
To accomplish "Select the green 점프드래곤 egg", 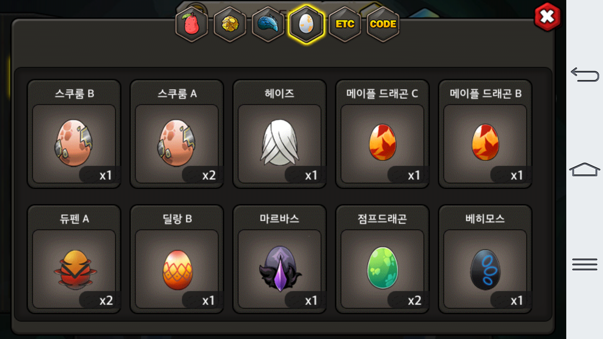I will (x=382, y=259).
